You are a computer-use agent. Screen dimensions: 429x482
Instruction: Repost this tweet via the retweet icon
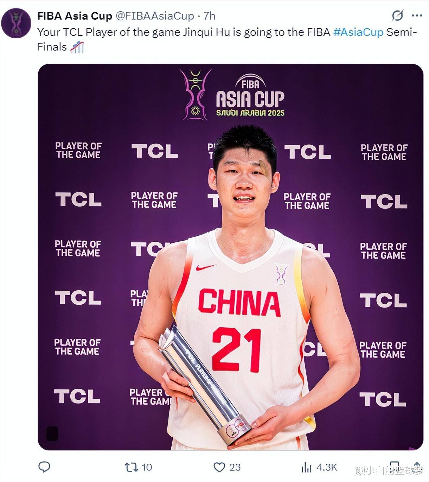pos(131,467)
